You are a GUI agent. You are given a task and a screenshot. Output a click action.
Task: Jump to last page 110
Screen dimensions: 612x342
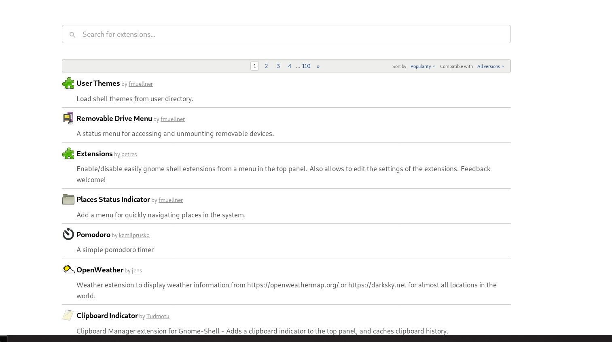tap(306, 66)
